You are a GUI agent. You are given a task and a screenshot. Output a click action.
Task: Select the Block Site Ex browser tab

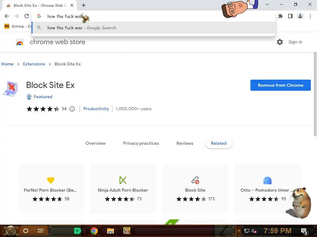(39, 6)
